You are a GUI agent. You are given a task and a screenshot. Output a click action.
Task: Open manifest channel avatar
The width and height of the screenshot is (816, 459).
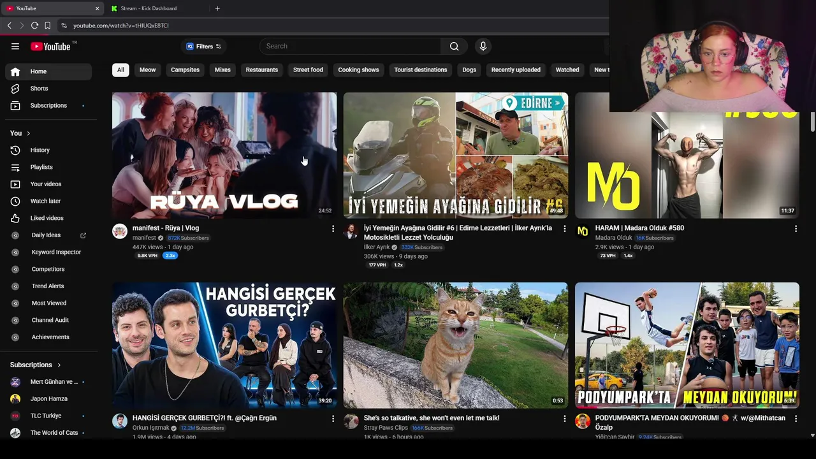(x=120, y=231)
